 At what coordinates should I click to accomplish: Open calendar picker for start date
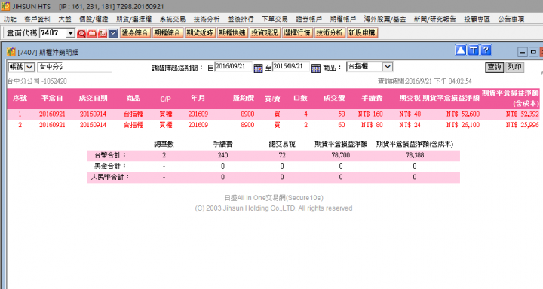tap(258, 68)
